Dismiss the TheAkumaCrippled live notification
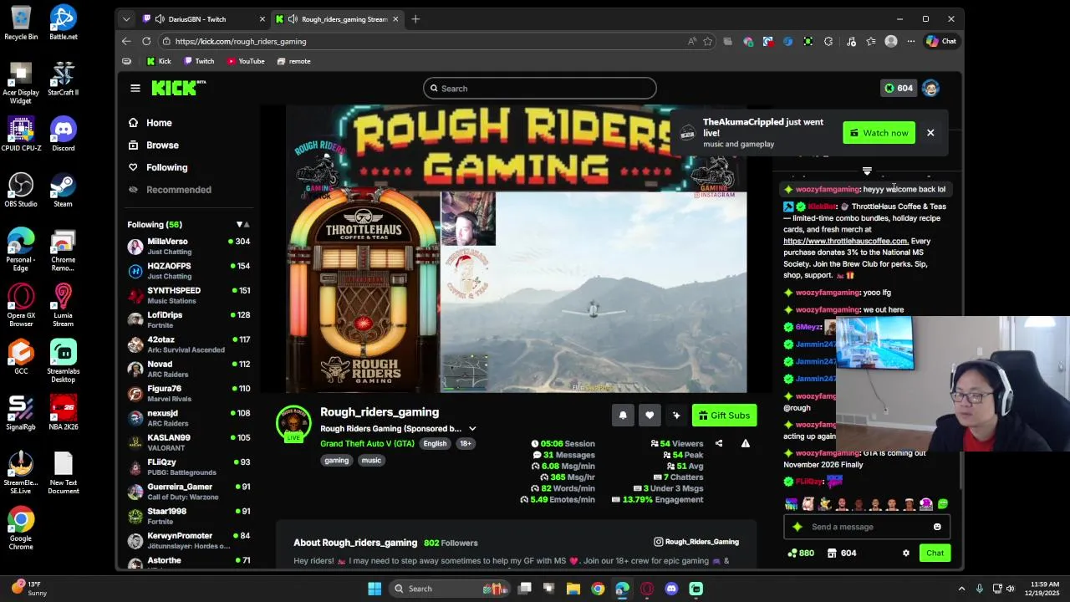The width and height of the screenshot is (1070, 602). (x=930, y=133)
